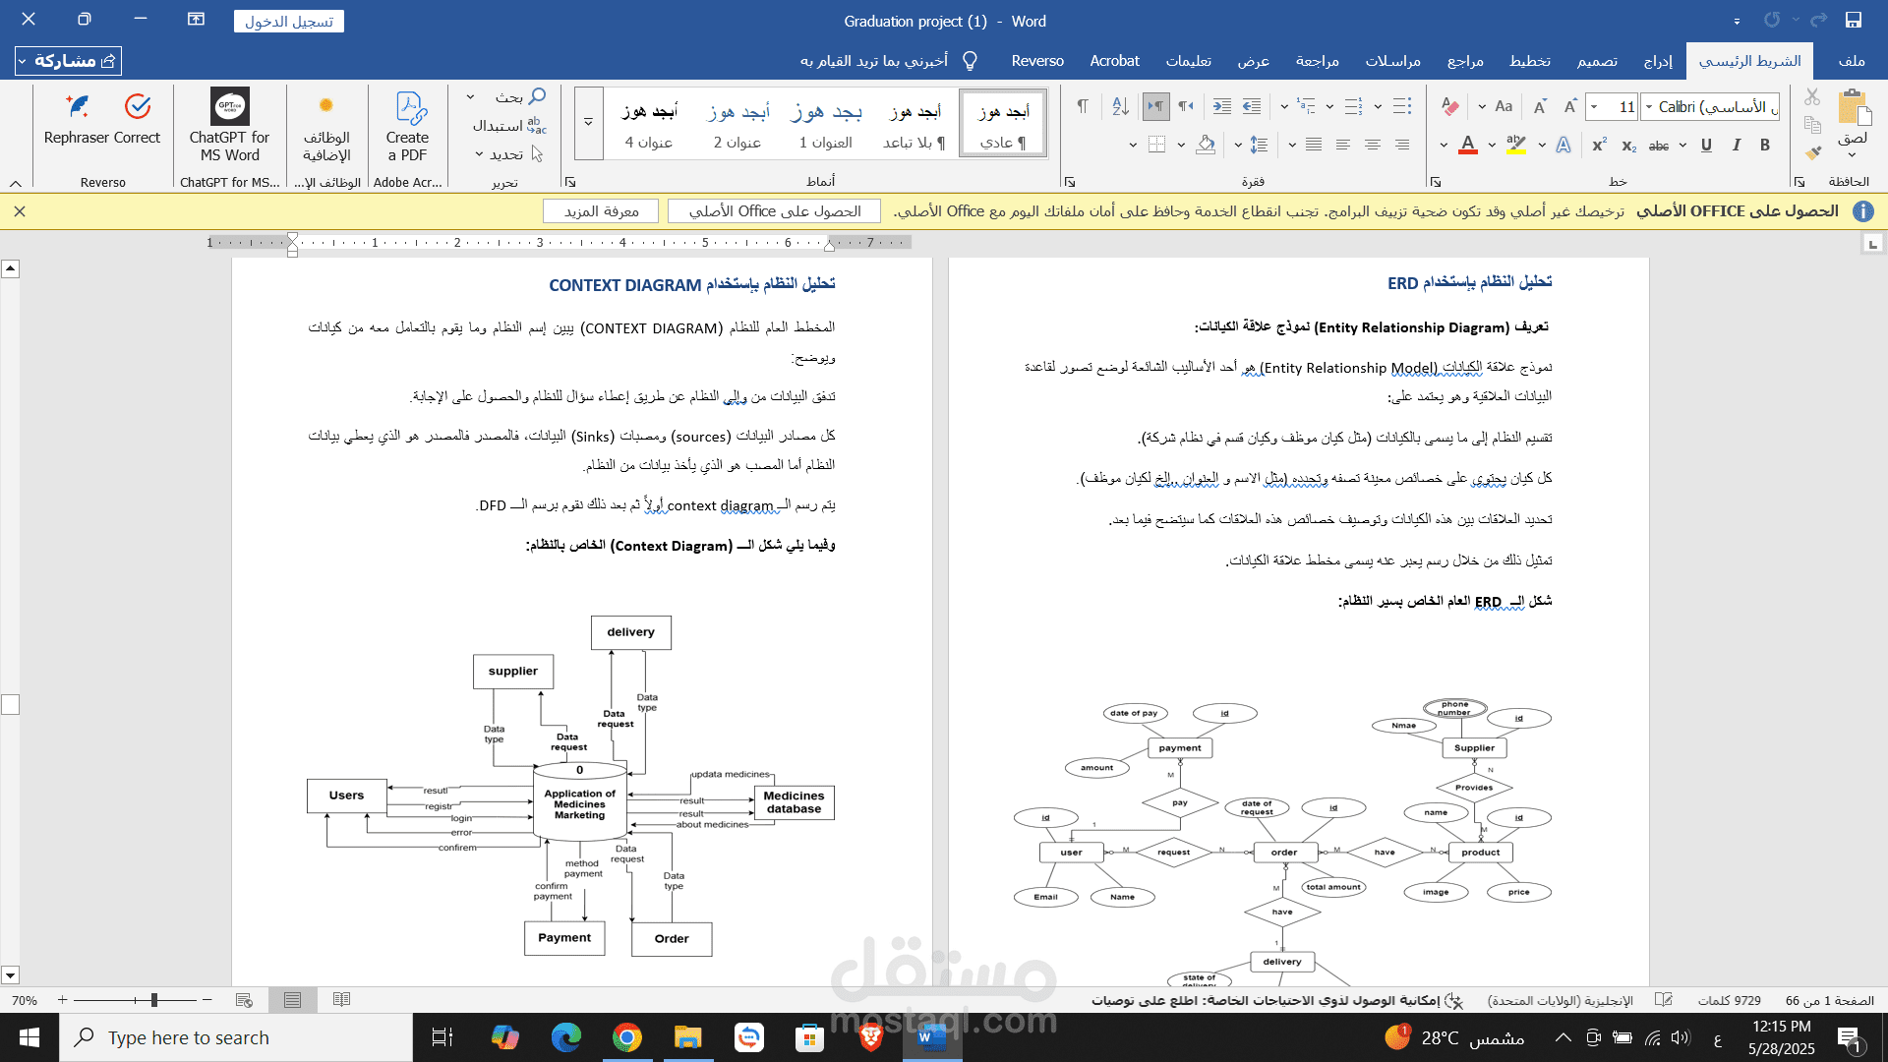Open the ملف (File) tab

[1852, 61]
